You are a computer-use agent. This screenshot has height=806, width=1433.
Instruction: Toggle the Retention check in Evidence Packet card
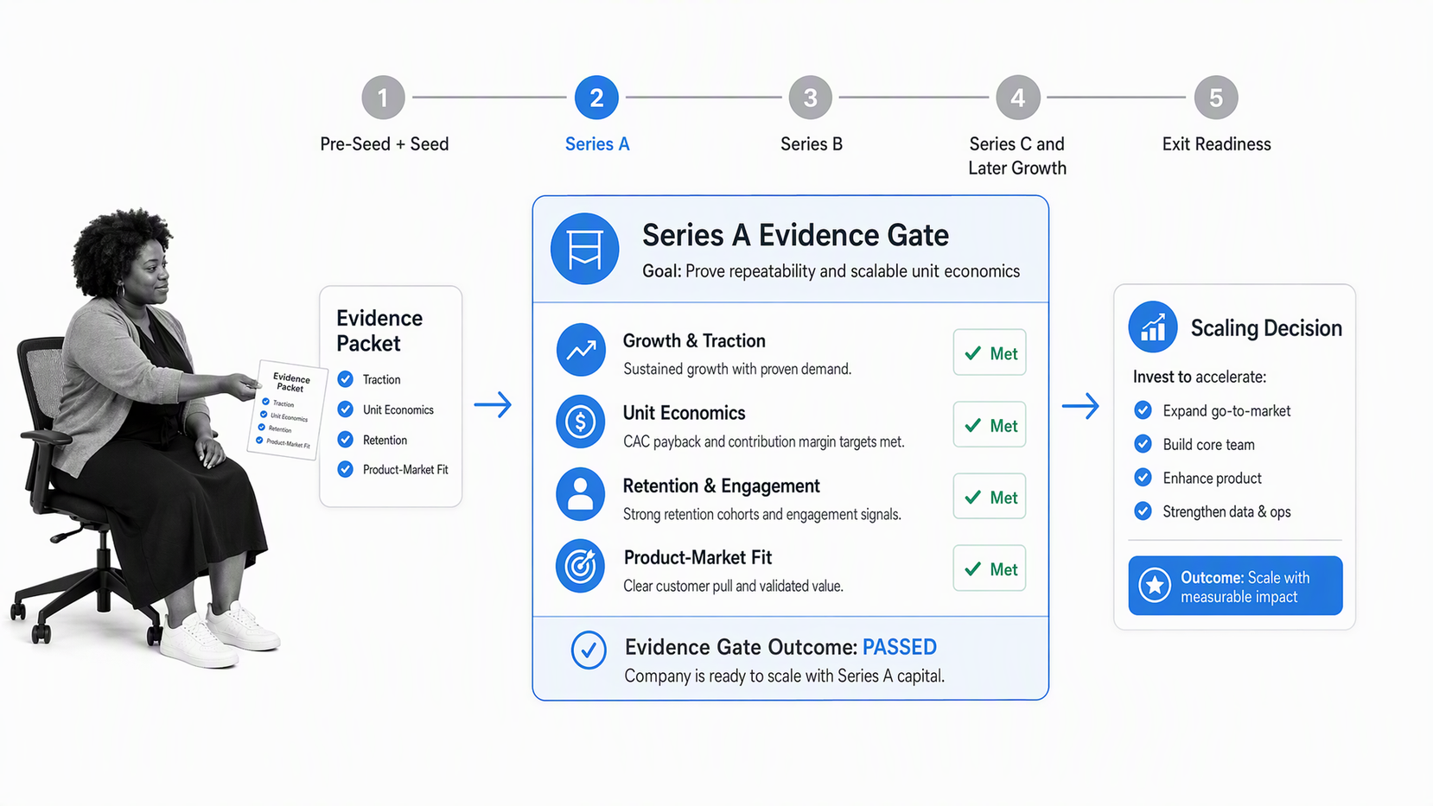coord(346,440)
